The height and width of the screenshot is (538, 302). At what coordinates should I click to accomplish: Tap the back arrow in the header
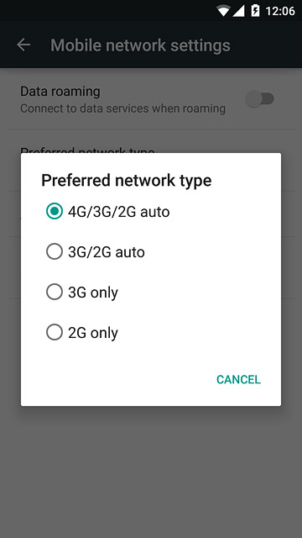coord(23,45)
